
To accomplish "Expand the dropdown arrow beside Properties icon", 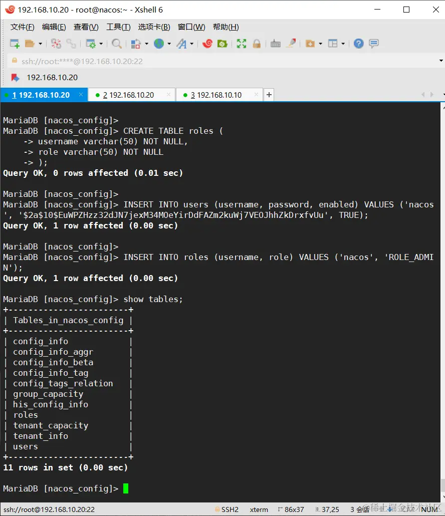I will 101,44.
